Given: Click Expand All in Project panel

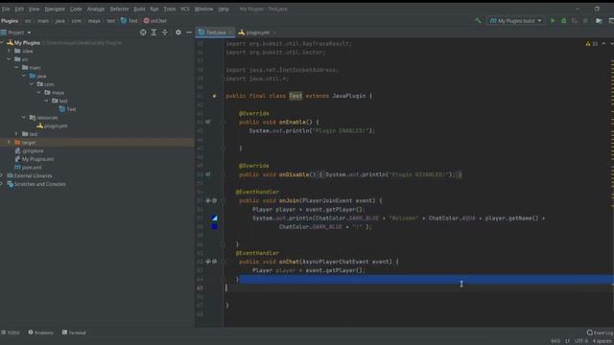Looking at the screenshot, I should [153, 33].
